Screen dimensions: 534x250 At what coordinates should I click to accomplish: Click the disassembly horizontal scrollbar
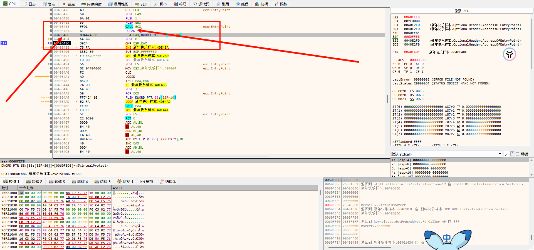point(195,156)
